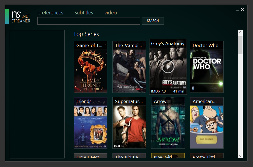Image resolution: width=253 pixels, height=167 pixels.
Task: Click the 41 min duration text
Action: 179,91
